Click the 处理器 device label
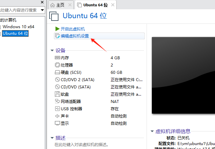Screen dimensions: 215x149 [67, 65]
